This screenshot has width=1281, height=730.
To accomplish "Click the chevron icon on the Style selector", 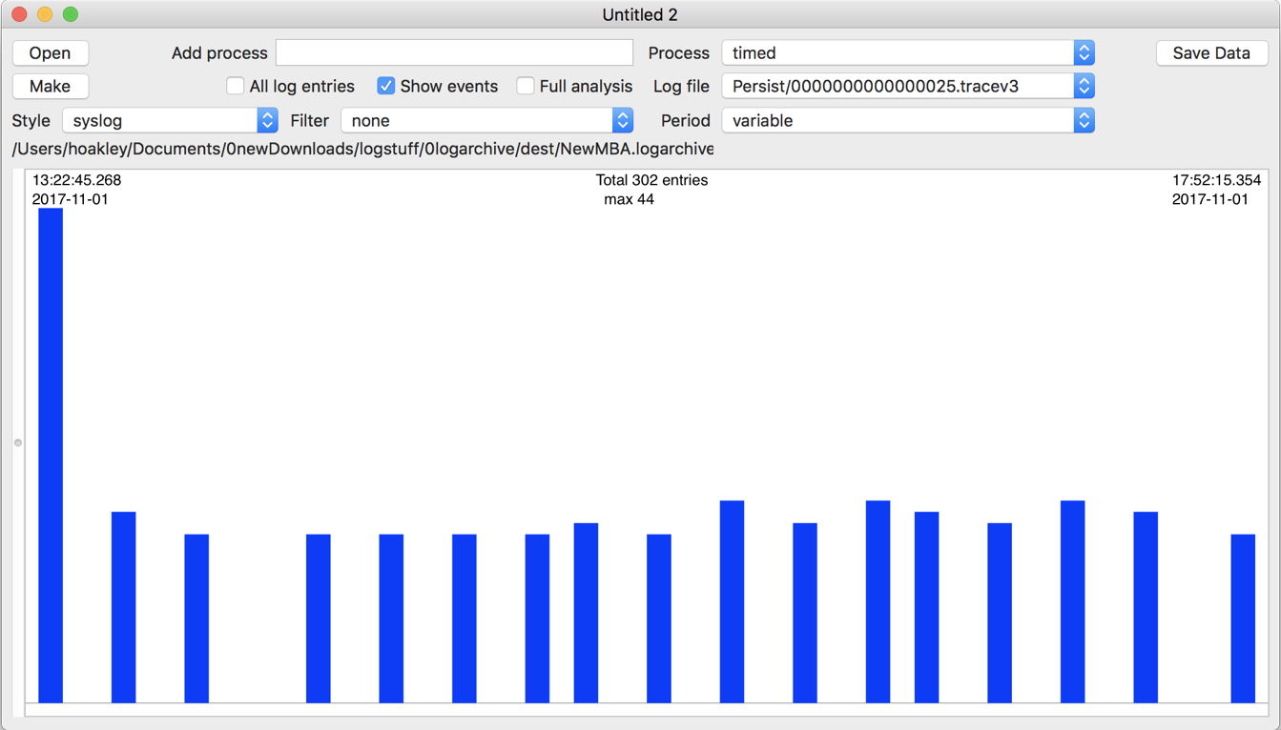I will (268, 120).
